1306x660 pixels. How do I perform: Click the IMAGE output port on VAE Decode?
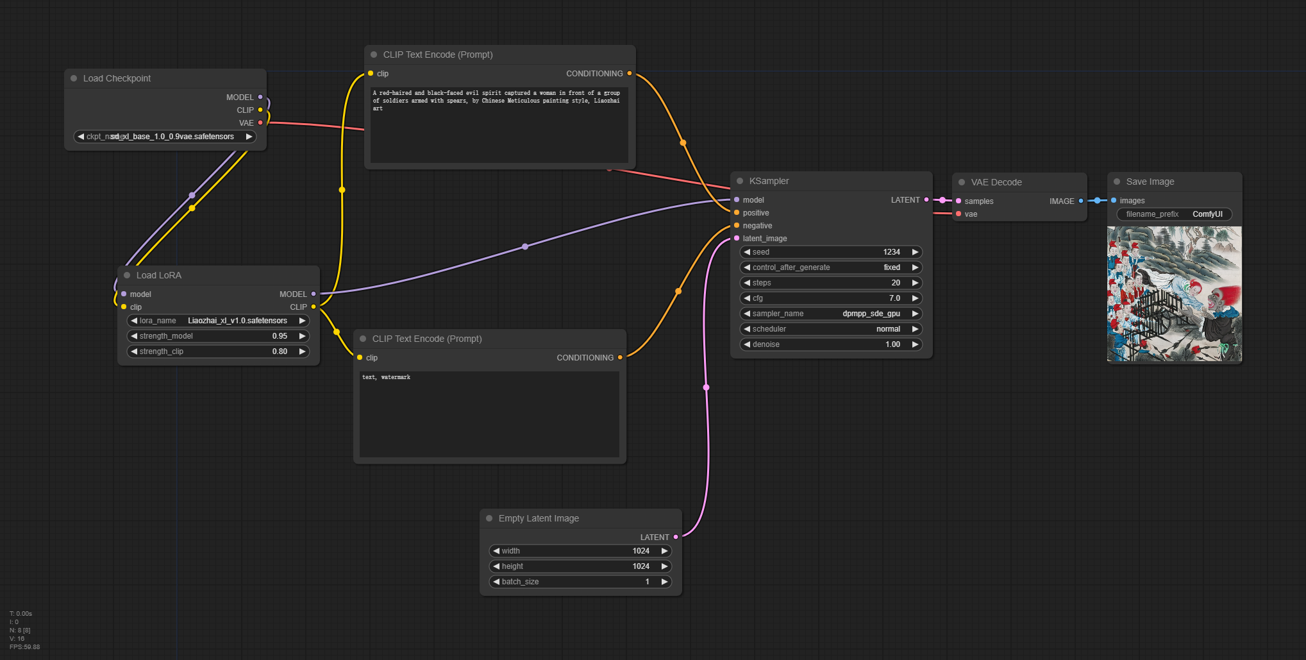pyautogui.click(x=1081, y=201)
